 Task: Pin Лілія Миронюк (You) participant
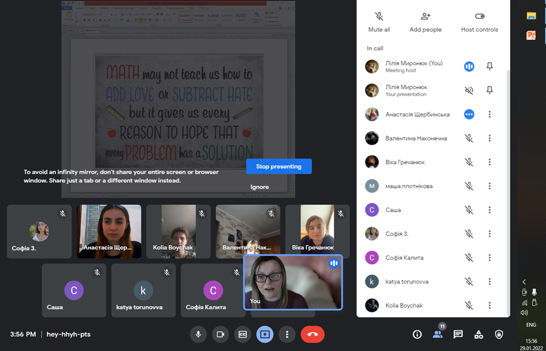pyautogui.click(x=489, y=67)
